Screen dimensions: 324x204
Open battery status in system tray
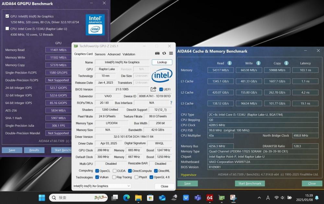coord(289,198)
